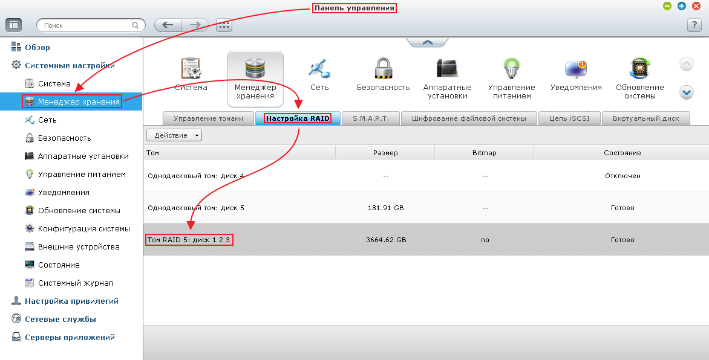Viewport: 709px width, 360px height.
Task: Go forward with the right arrow button
Action: (x=195, y=25)
